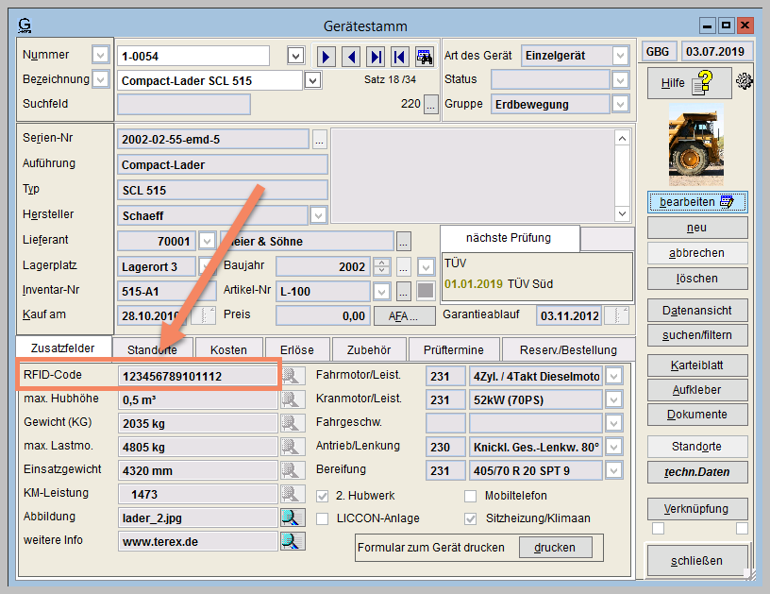
Task: Click the gray color square beside Artikel-Nr
Action: click(x=426, y=291)
